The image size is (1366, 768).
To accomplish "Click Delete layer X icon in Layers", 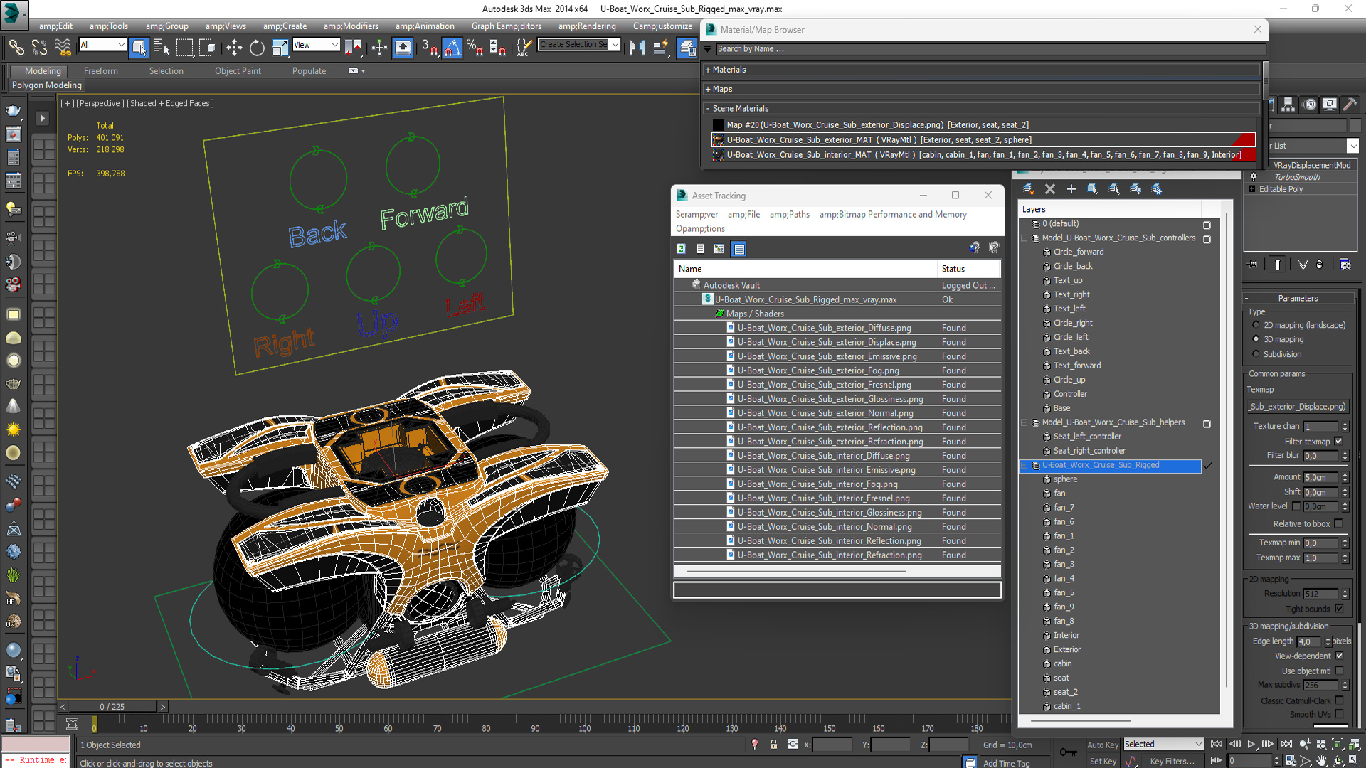I will pos(1049,189).
